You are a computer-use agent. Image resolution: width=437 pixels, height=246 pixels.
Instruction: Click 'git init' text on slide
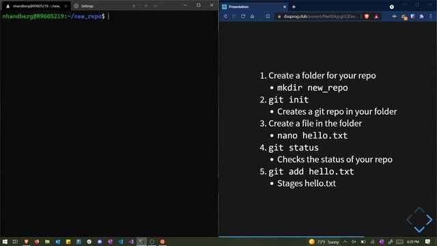pos(288,100)
